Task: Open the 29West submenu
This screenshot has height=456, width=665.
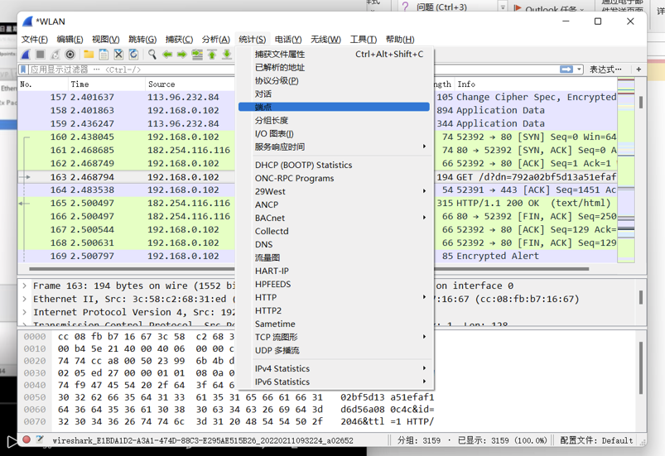Action: (335, 191)
